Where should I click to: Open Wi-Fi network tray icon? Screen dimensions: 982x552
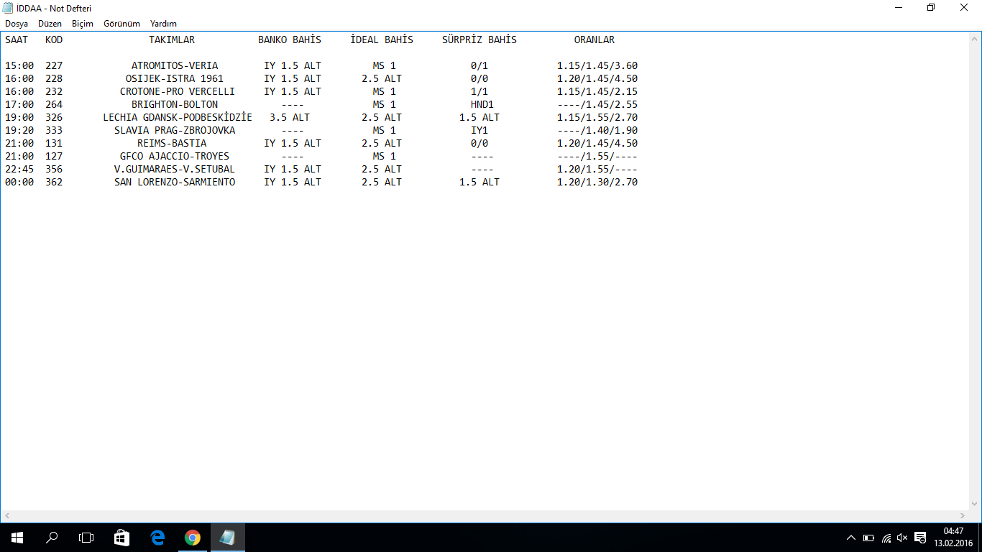click(886, 538)
